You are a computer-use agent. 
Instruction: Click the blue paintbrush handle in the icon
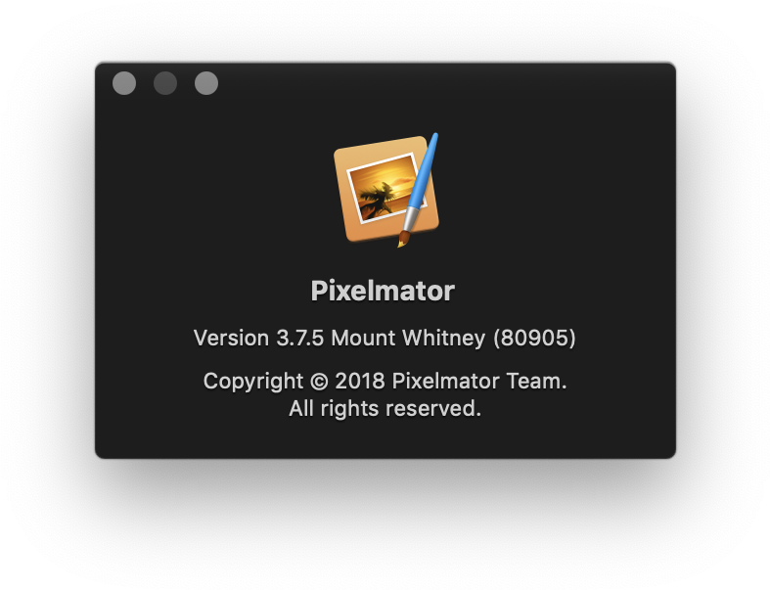(x=424, y=172)
